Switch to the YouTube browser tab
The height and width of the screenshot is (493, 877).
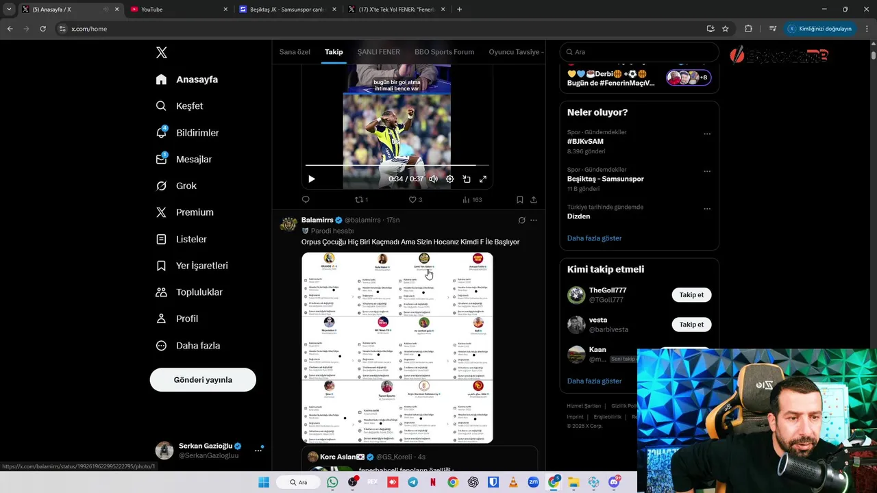coord(178,9)
